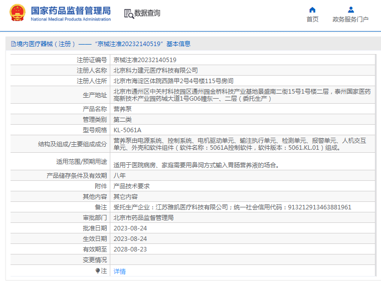Open the 数据查询 search icon
The width and height of the screenshot is (381, 281).
129,14
